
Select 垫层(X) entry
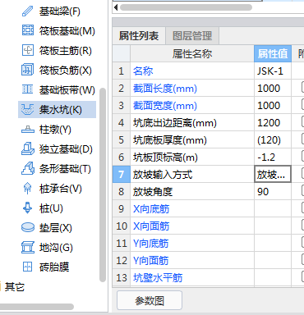55,228
